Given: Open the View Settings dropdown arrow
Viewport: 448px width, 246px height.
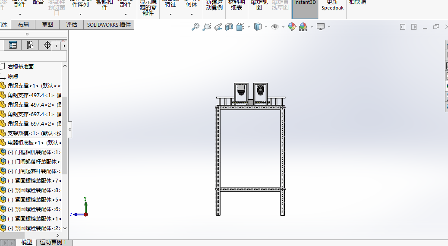Looking at the screenshot, I should (329, 27).
